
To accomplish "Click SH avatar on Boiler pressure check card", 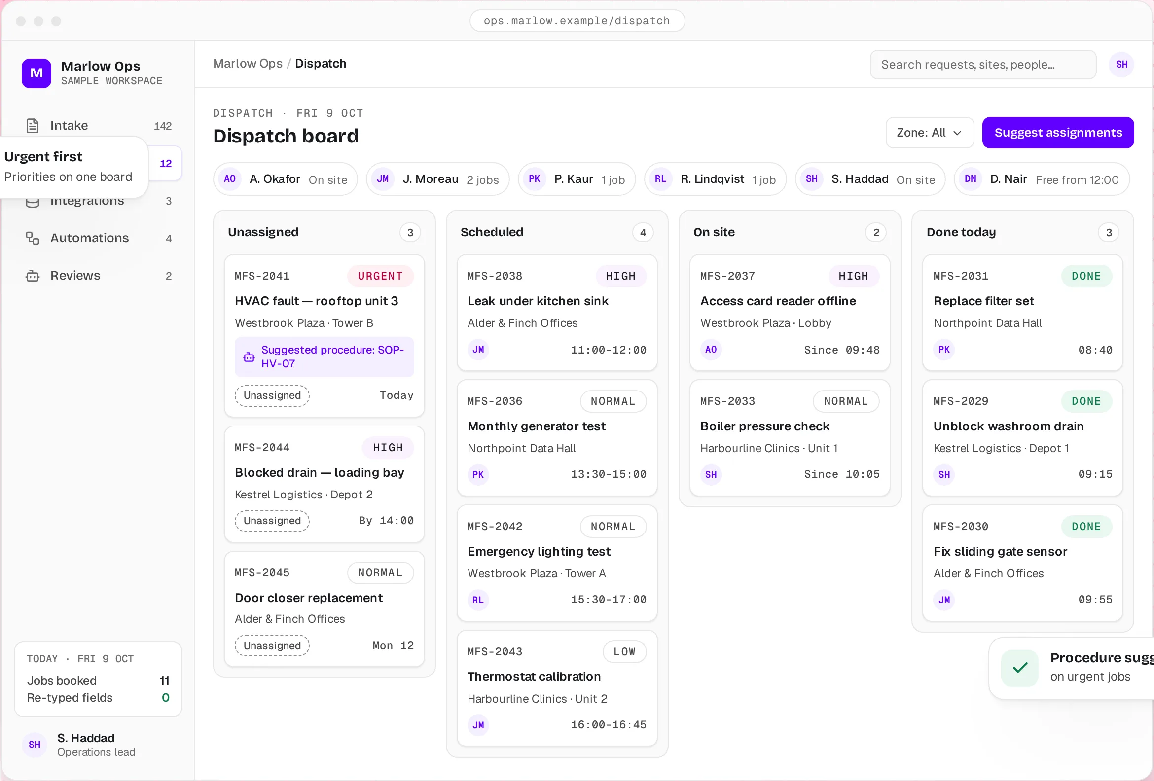I will coord(711,475).
